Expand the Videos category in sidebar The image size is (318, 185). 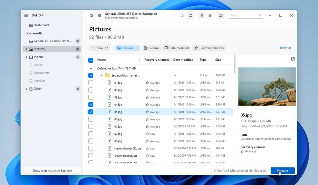27,57
